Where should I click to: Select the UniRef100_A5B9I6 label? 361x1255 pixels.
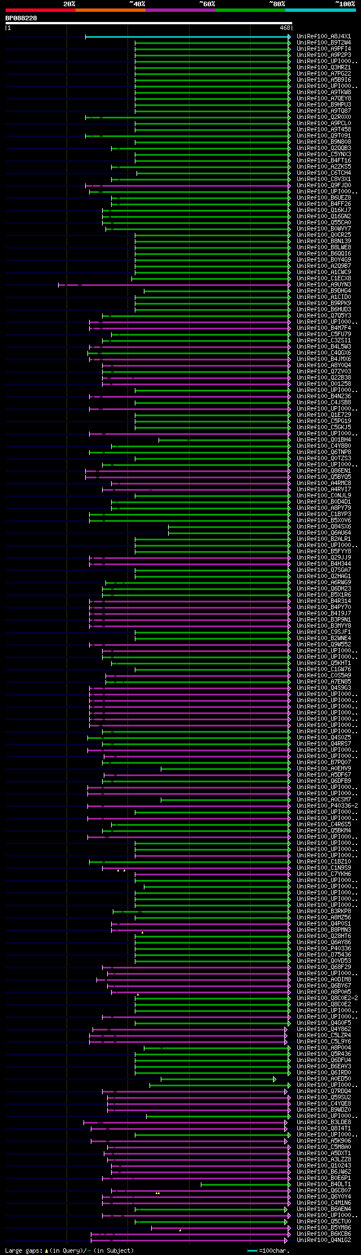click(324, 80)
